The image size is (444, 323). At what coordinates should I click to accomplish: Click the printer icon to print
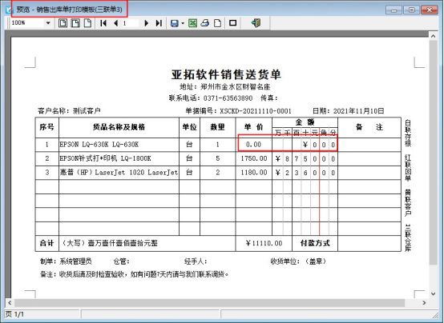(x=205, y=23)
